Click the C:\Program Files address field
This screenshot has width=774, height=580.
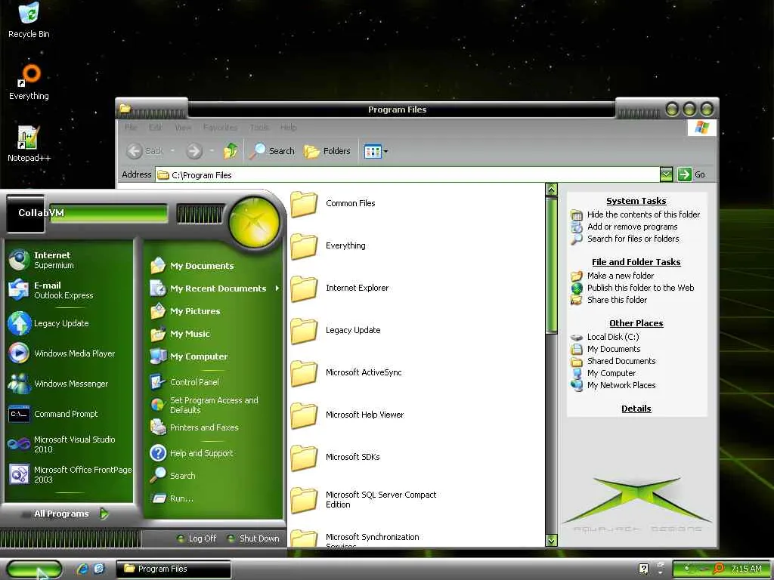pyautogui.click(x=407, y=175)
